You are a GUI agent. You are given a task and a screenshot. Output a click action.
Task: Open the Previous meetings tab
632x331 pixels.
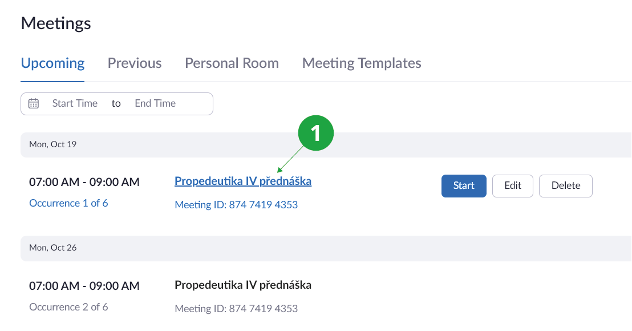tap(135, 63)
